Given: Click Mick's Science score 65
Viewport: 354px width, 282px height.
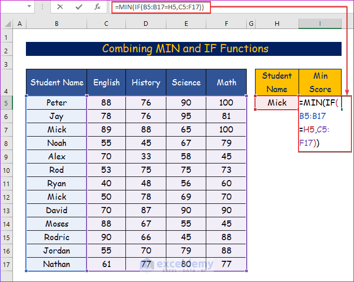Looking at the screenshot, I should pos(186,129).
